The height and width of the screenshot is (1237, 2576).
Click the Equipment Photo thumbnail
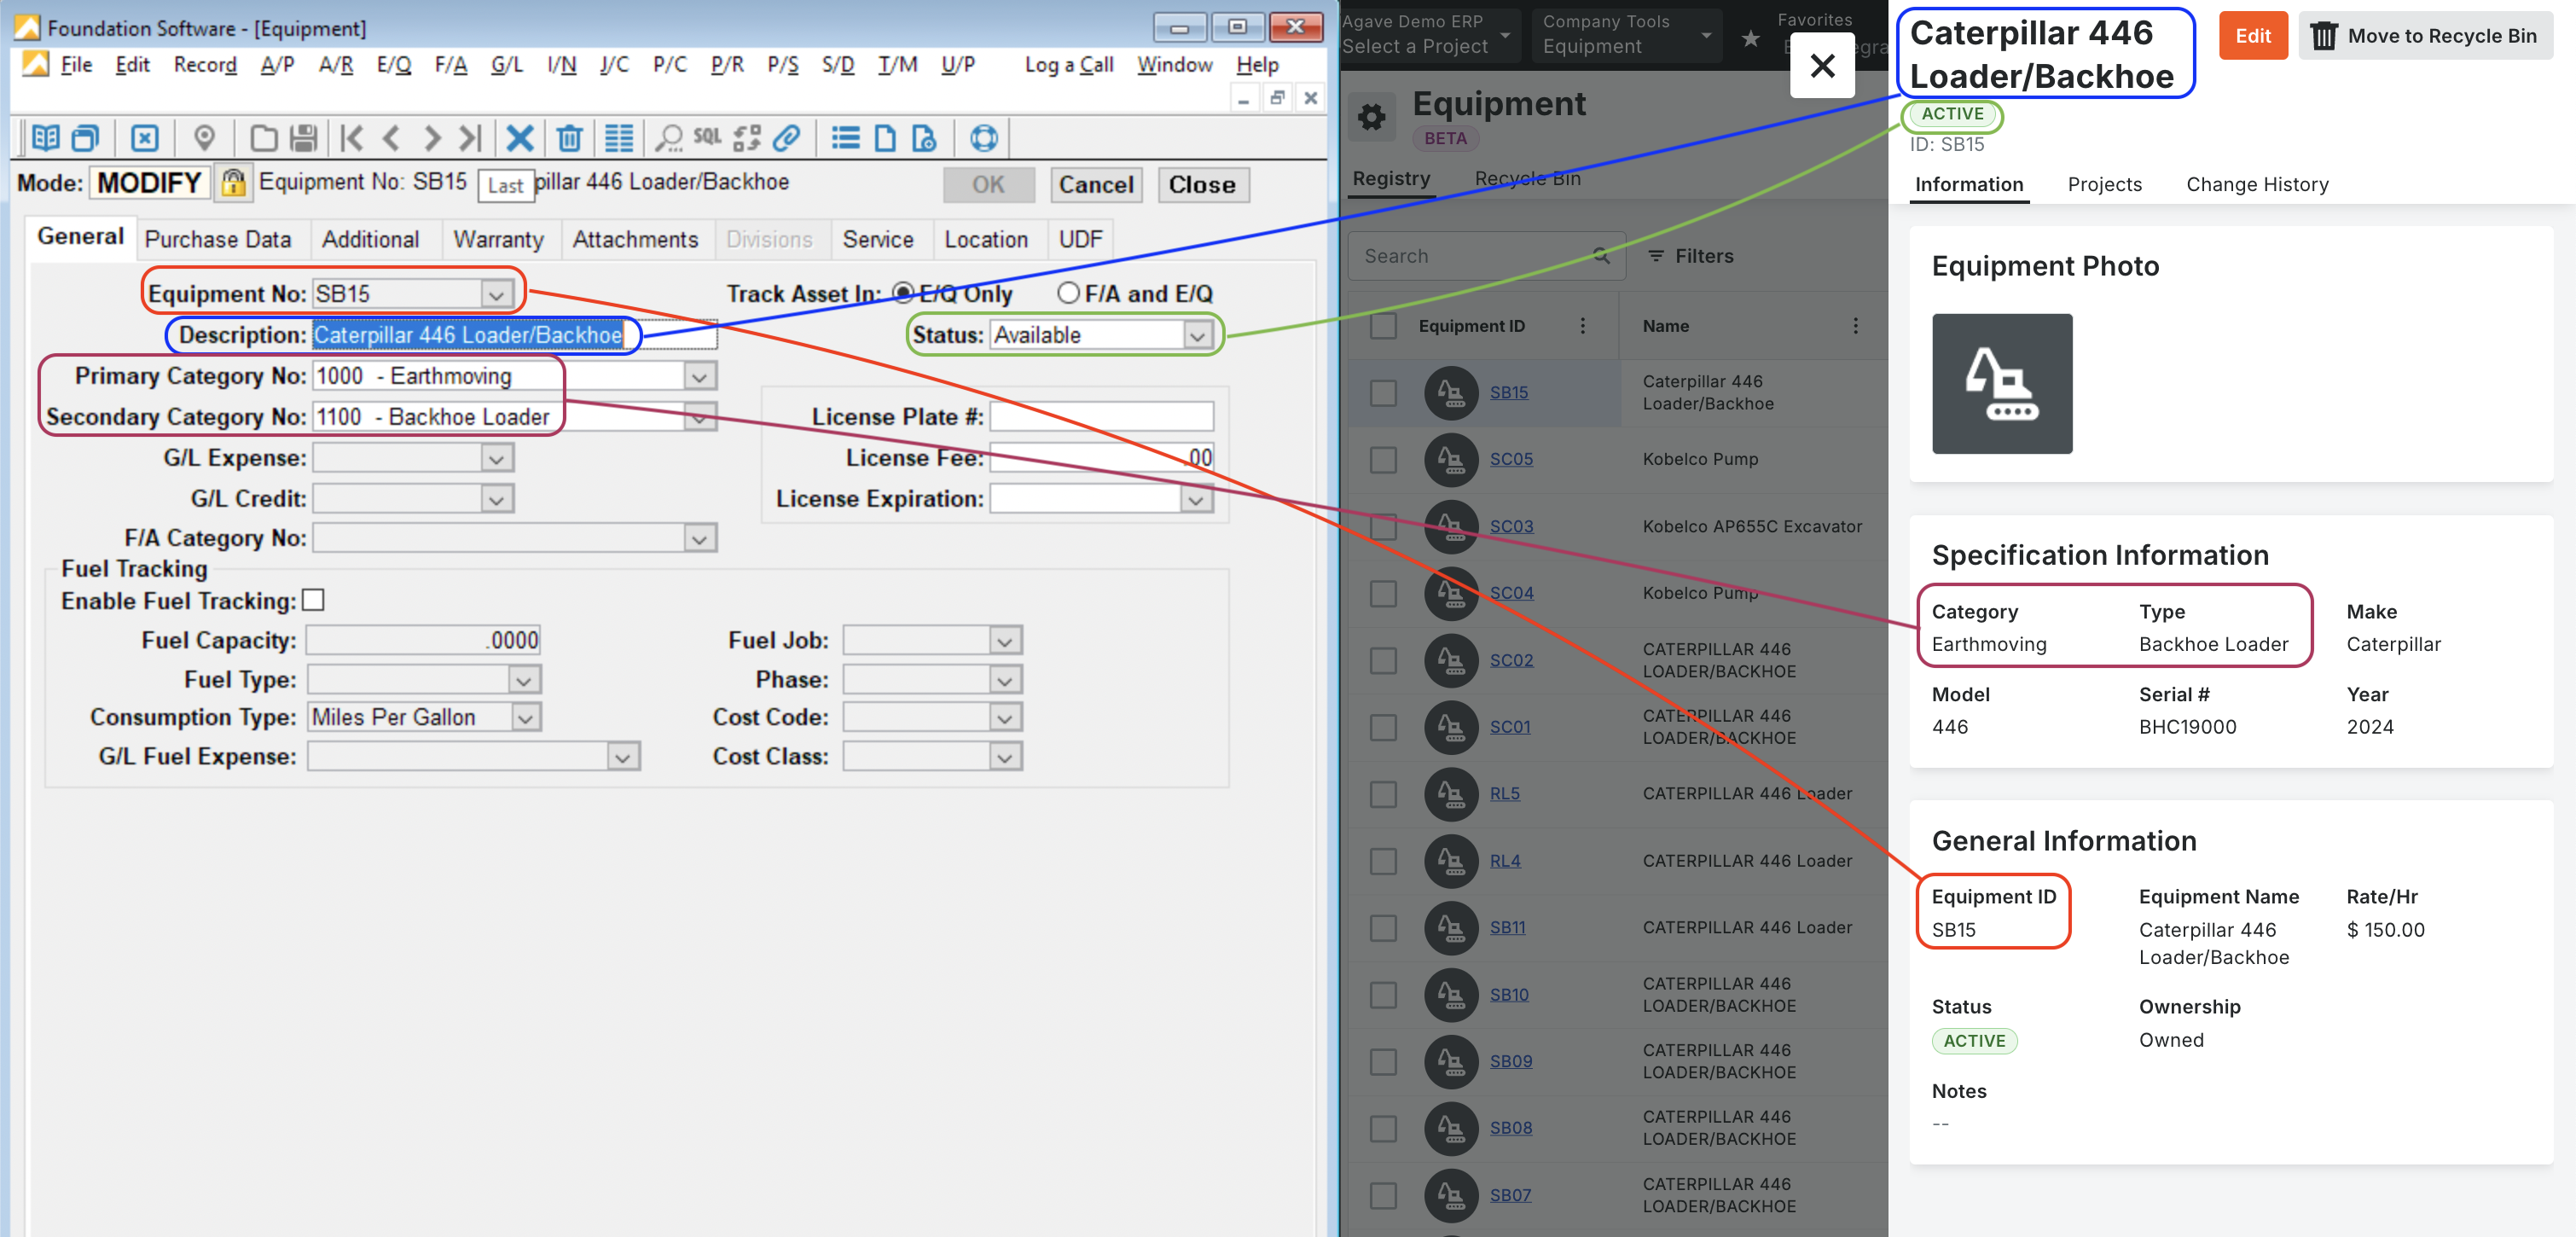pos(2002,384)
